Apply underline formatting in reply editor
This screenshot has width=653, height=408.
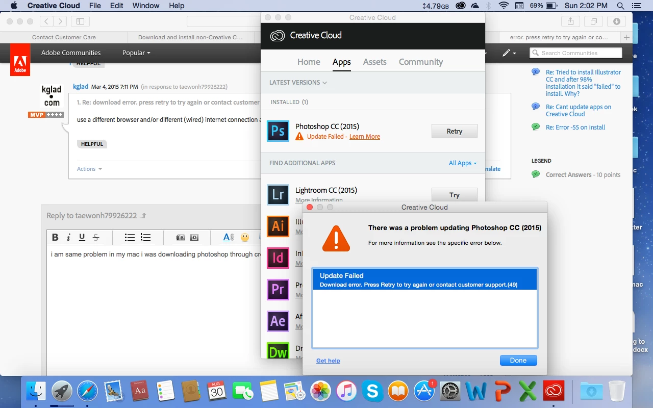tap(82, 237)
